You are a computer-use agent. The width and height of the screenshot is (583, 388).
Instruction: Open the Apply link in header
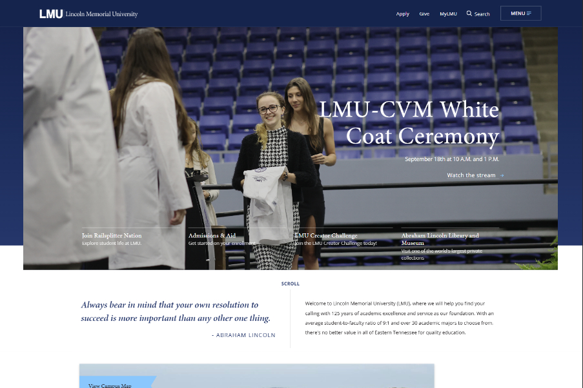pyautogui.click(x=402, y=14)
